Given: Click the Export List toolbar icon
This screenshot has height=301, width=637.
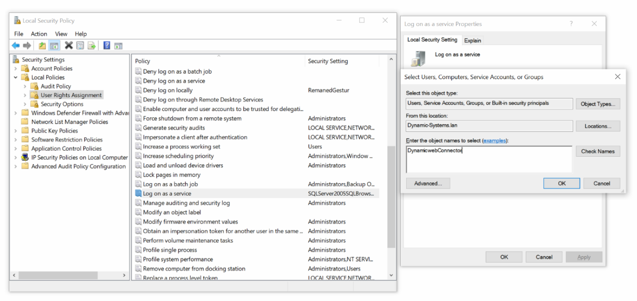Looking at the screenshot, I should click(92, 46).
